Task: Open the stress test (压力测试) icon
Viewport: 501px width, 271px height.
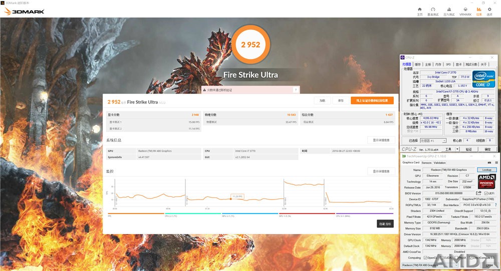Action: (x=449, y=9)
